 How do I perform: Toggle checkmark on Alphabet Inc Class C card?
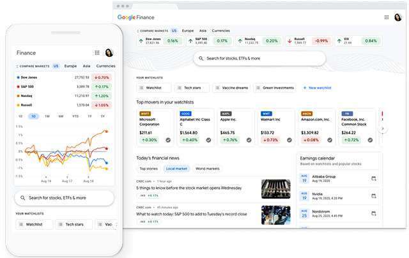point(208,140)
